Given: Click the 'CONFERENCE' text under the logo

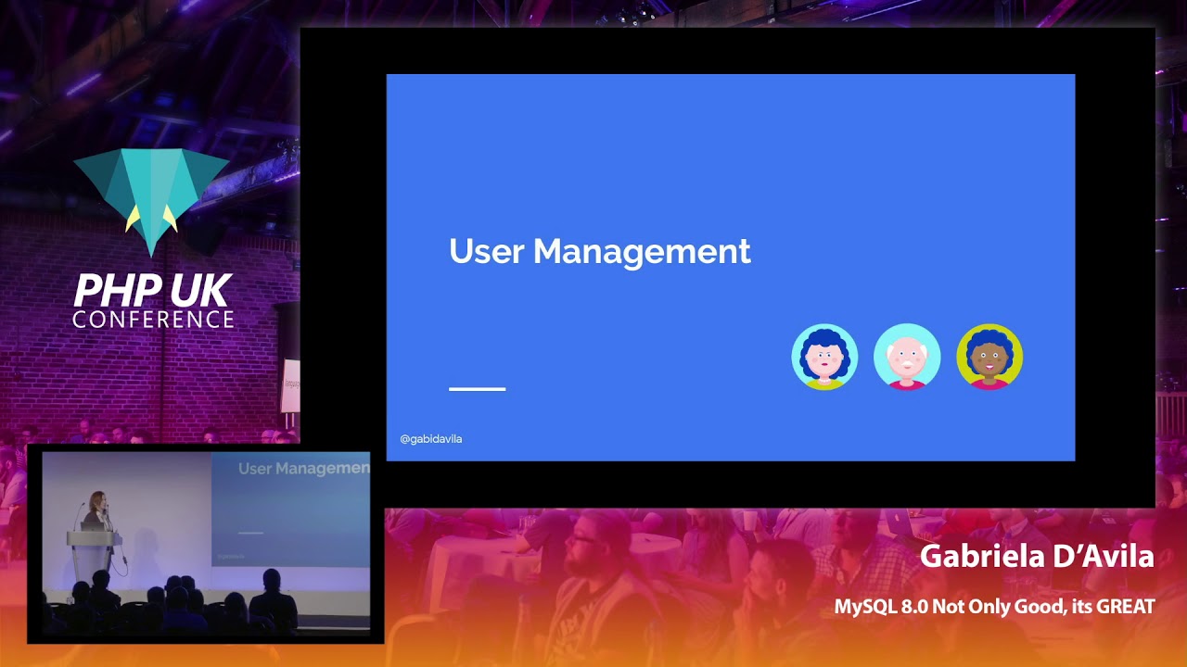Looking at the screenshot, I should click(x=153, y=320).
